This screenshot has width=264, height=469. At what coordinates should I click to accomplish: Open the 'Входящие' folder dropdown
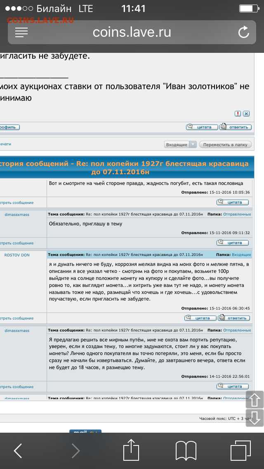pyautogui.click(x=181, y=145)
